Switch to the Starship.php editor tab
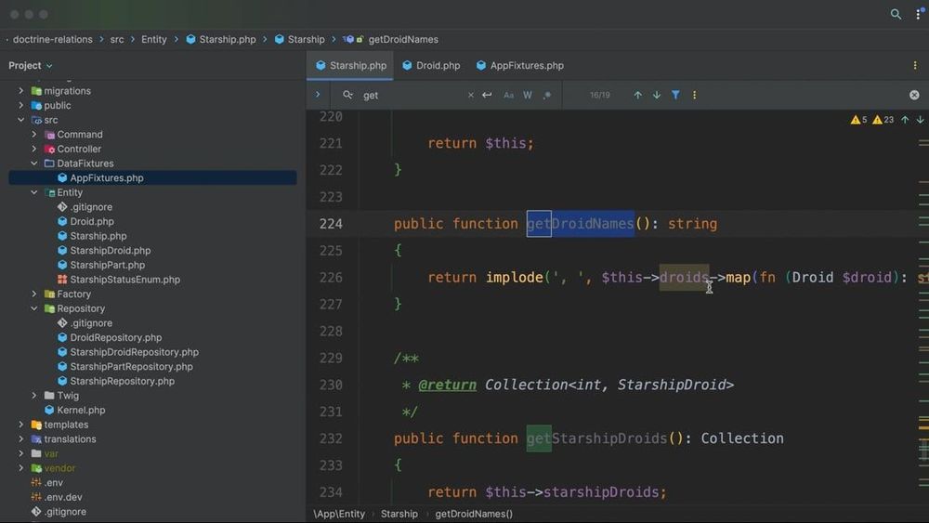 350,65
